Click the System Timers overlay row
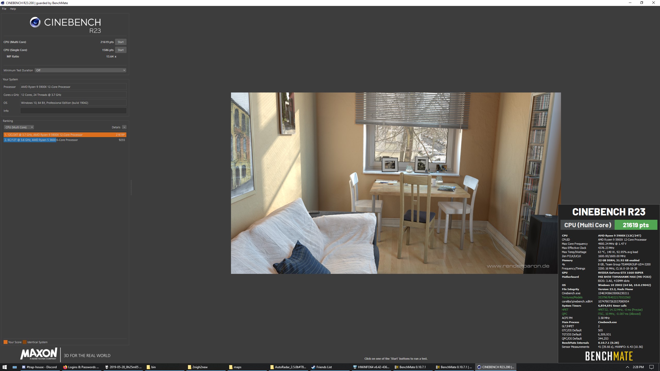 (609, 306)
